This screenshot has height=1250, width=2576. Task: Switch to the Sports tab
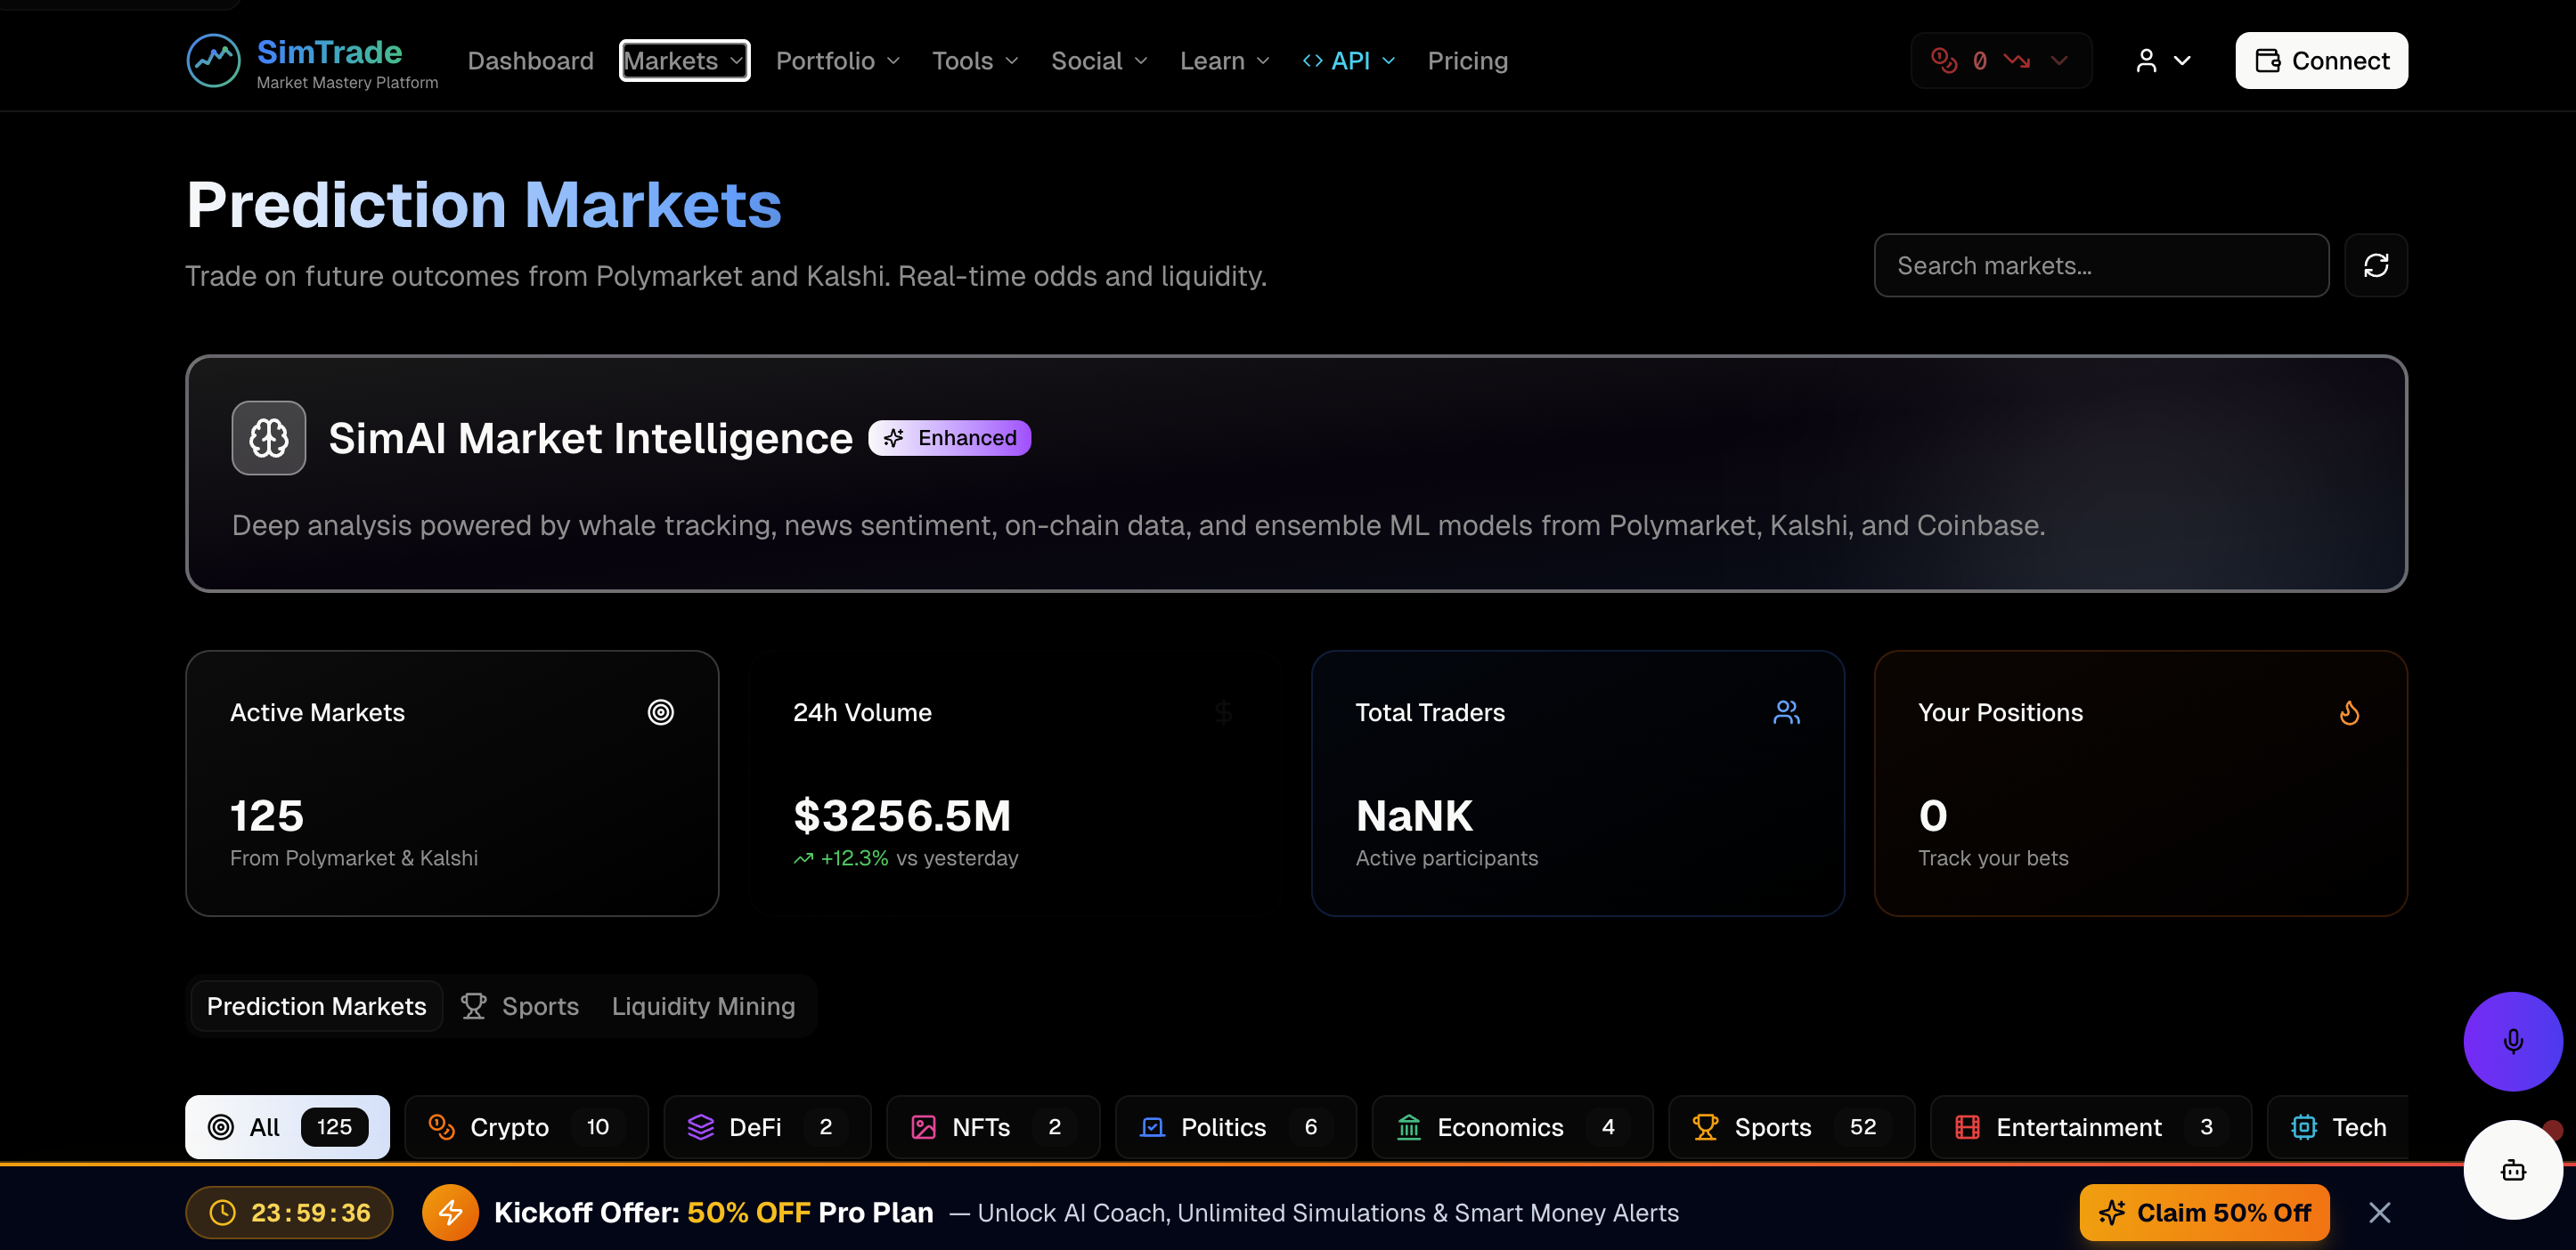pyautogui.click(x=521, y=1006)
